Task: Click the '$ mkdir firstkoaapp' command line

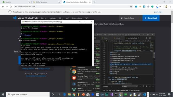Action: (x=29, y=28)
